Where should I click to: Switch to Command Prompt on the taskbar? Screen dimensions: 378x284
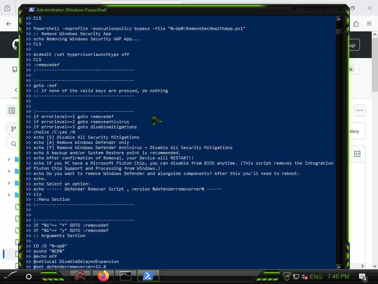pos(126,276)
